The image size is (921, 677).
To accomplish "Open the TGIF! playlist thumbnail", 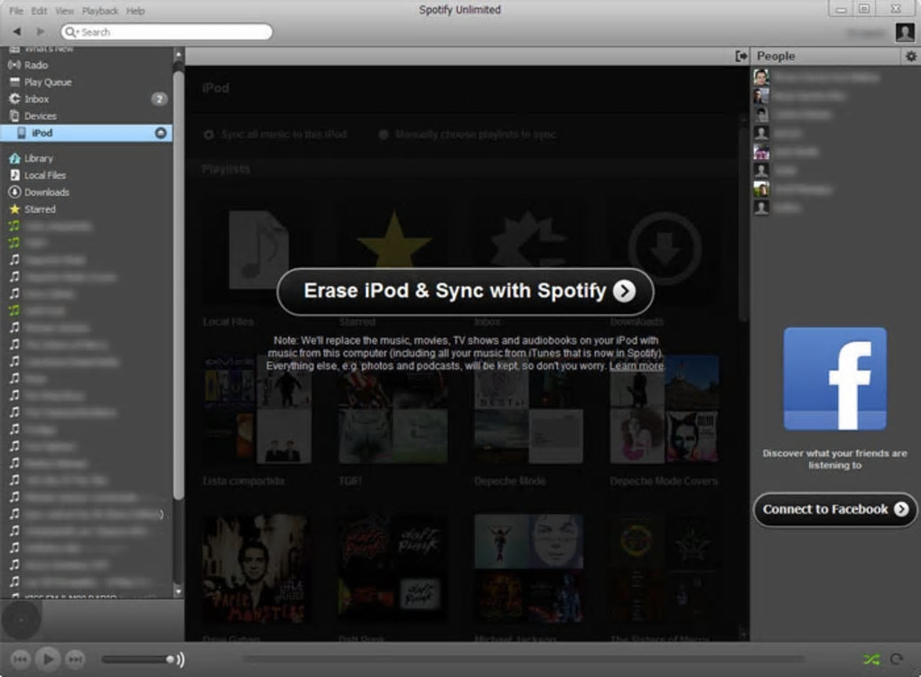I will point(393,409).
